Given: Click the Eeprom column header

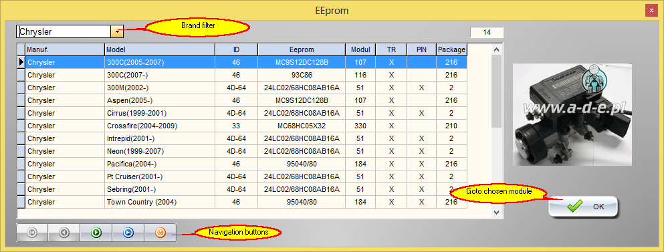Looking at the screenshot, I should tap(302, 49).
